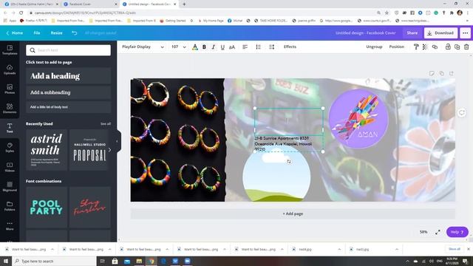Reload the browser page

(x=21, y=13)
